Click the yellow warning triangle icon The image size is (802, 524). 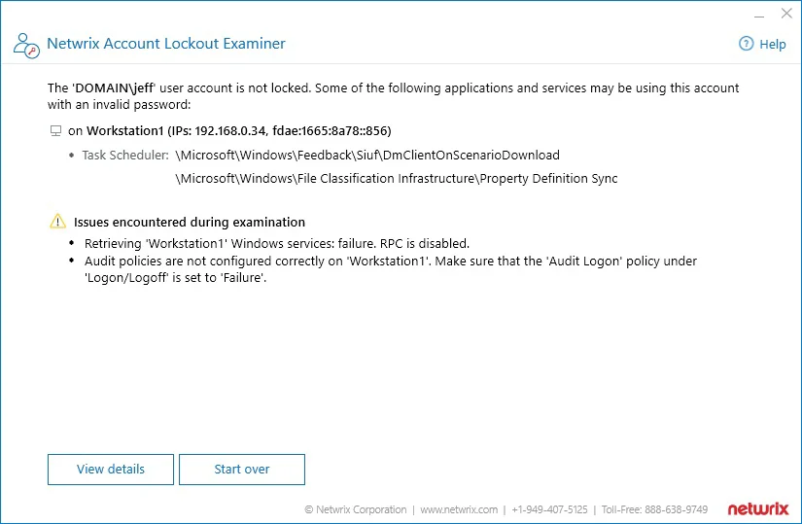point(57,221)
